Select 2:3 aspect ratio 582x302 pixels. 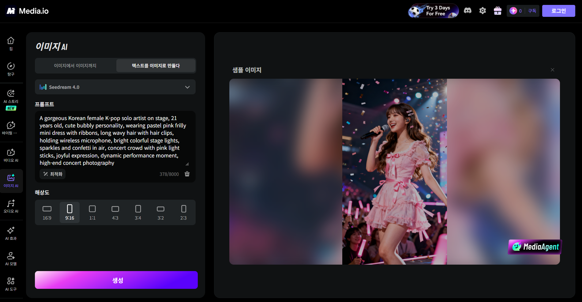(183, 212)
